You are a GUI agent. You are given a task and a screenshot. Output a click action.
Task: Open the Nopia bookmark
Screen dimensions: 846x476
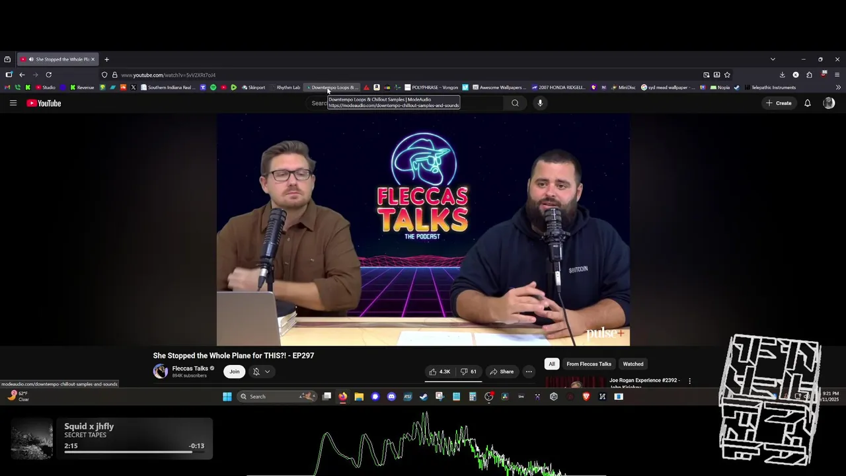click(x=720, y=87)
